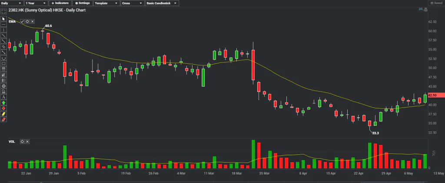445x183 pixels.
Task: Select the arrow pointer tool
Action: (x=4, y=19)
